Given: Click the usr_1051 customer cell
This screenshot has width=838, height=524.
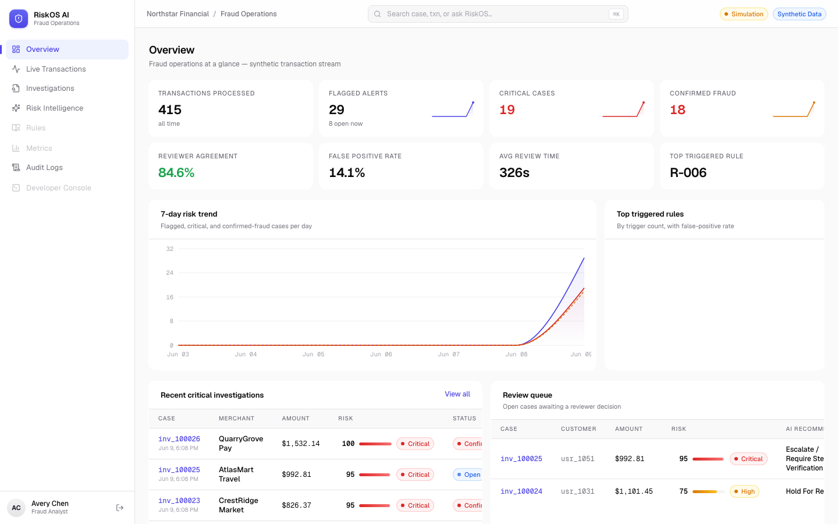Looking at the screenshot, I should point(578,459).
